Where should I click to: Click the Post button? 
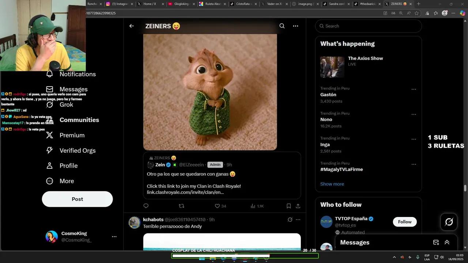(x=77, y=199)
